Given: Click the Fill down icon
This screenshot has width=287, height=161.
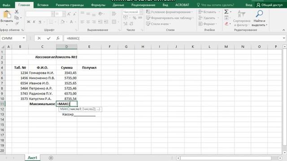Looking at the screenshot, I should (226, 18).
